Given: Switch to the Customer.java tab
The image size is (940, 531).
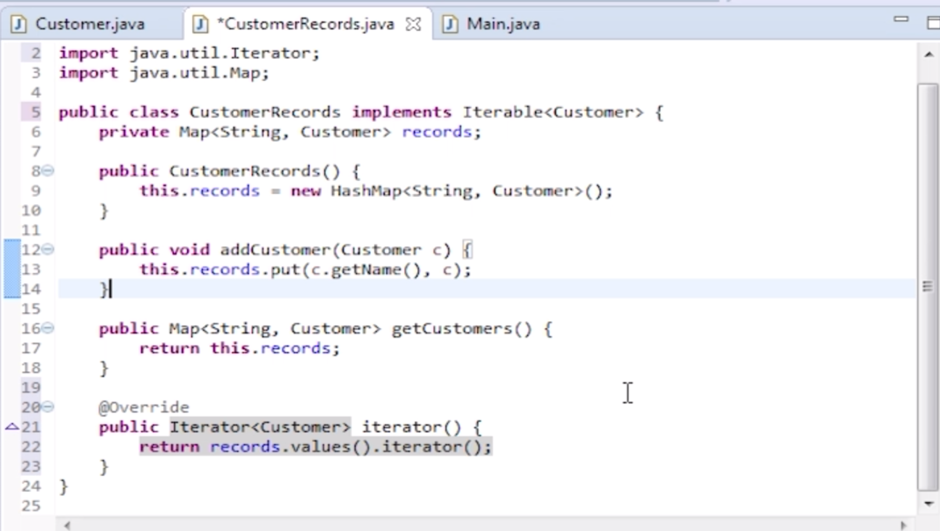Looking at the screenshot, I should pyautogui.click(x=90, y=24).
